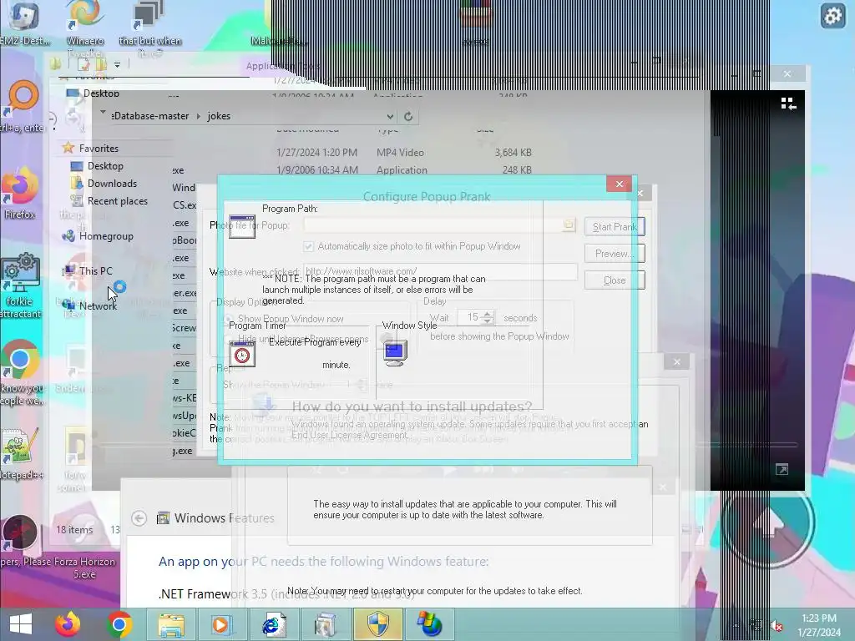
Task: Click the Start Prank button
Action: coord(615,227)
